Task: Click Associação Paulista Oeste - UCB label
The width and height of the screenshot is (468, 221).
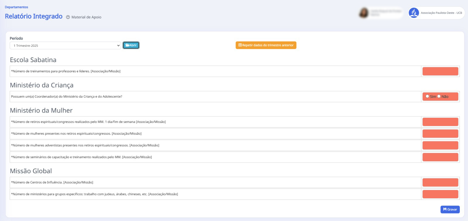Action: (x=441, y=13)
